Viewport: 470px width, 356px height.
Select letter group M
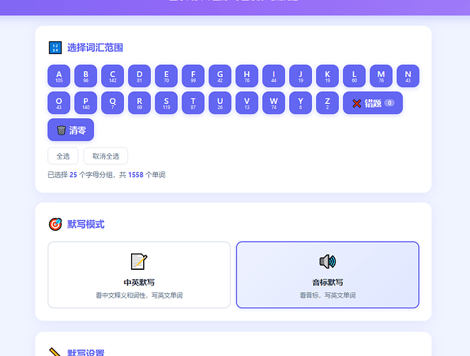[381, 75]
